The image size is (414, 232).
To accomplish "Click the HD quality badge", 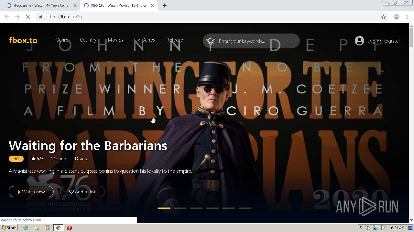I will point(16,159).
